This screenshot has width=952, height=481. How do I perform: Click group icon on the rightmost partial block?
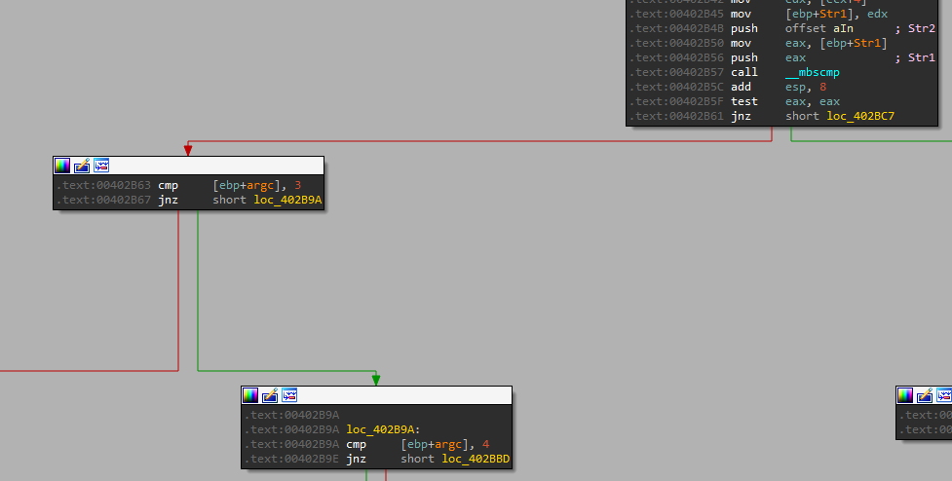point(944,395)
